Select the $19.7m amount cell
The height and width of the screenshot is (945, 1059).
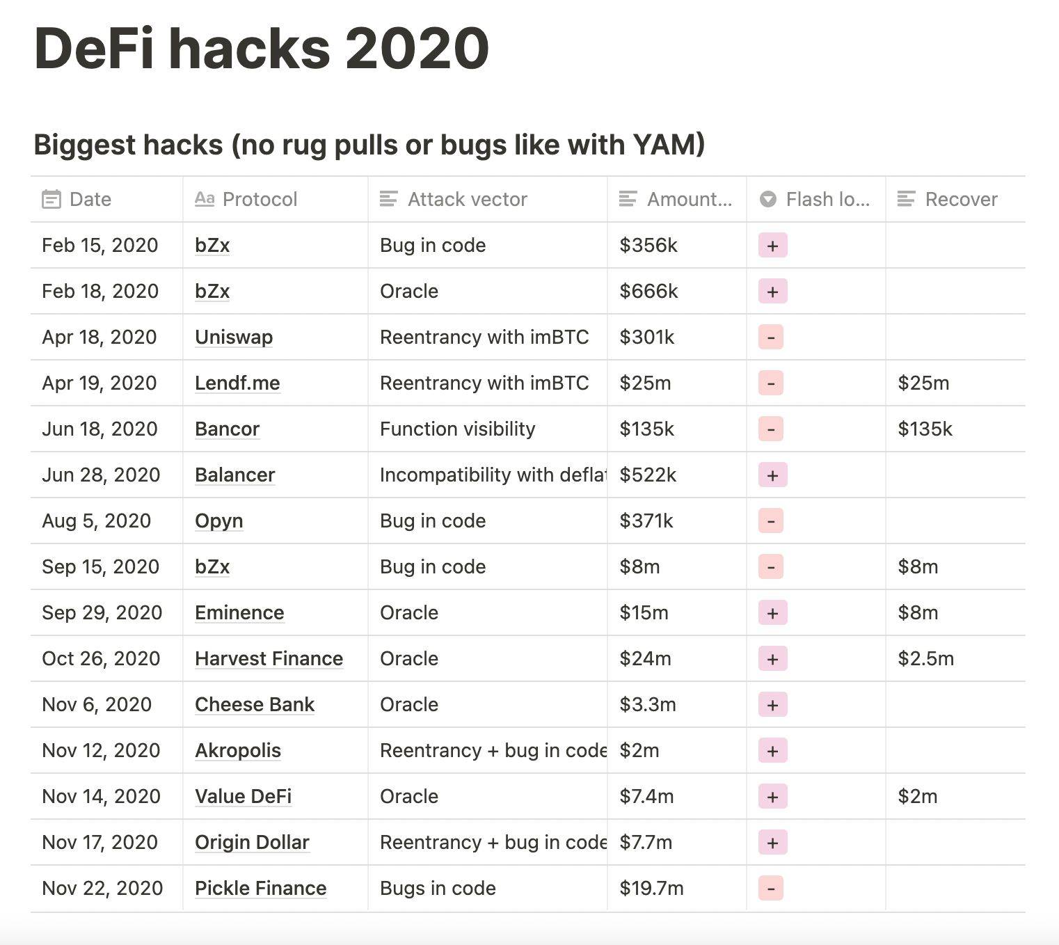(x=677, y=889)
